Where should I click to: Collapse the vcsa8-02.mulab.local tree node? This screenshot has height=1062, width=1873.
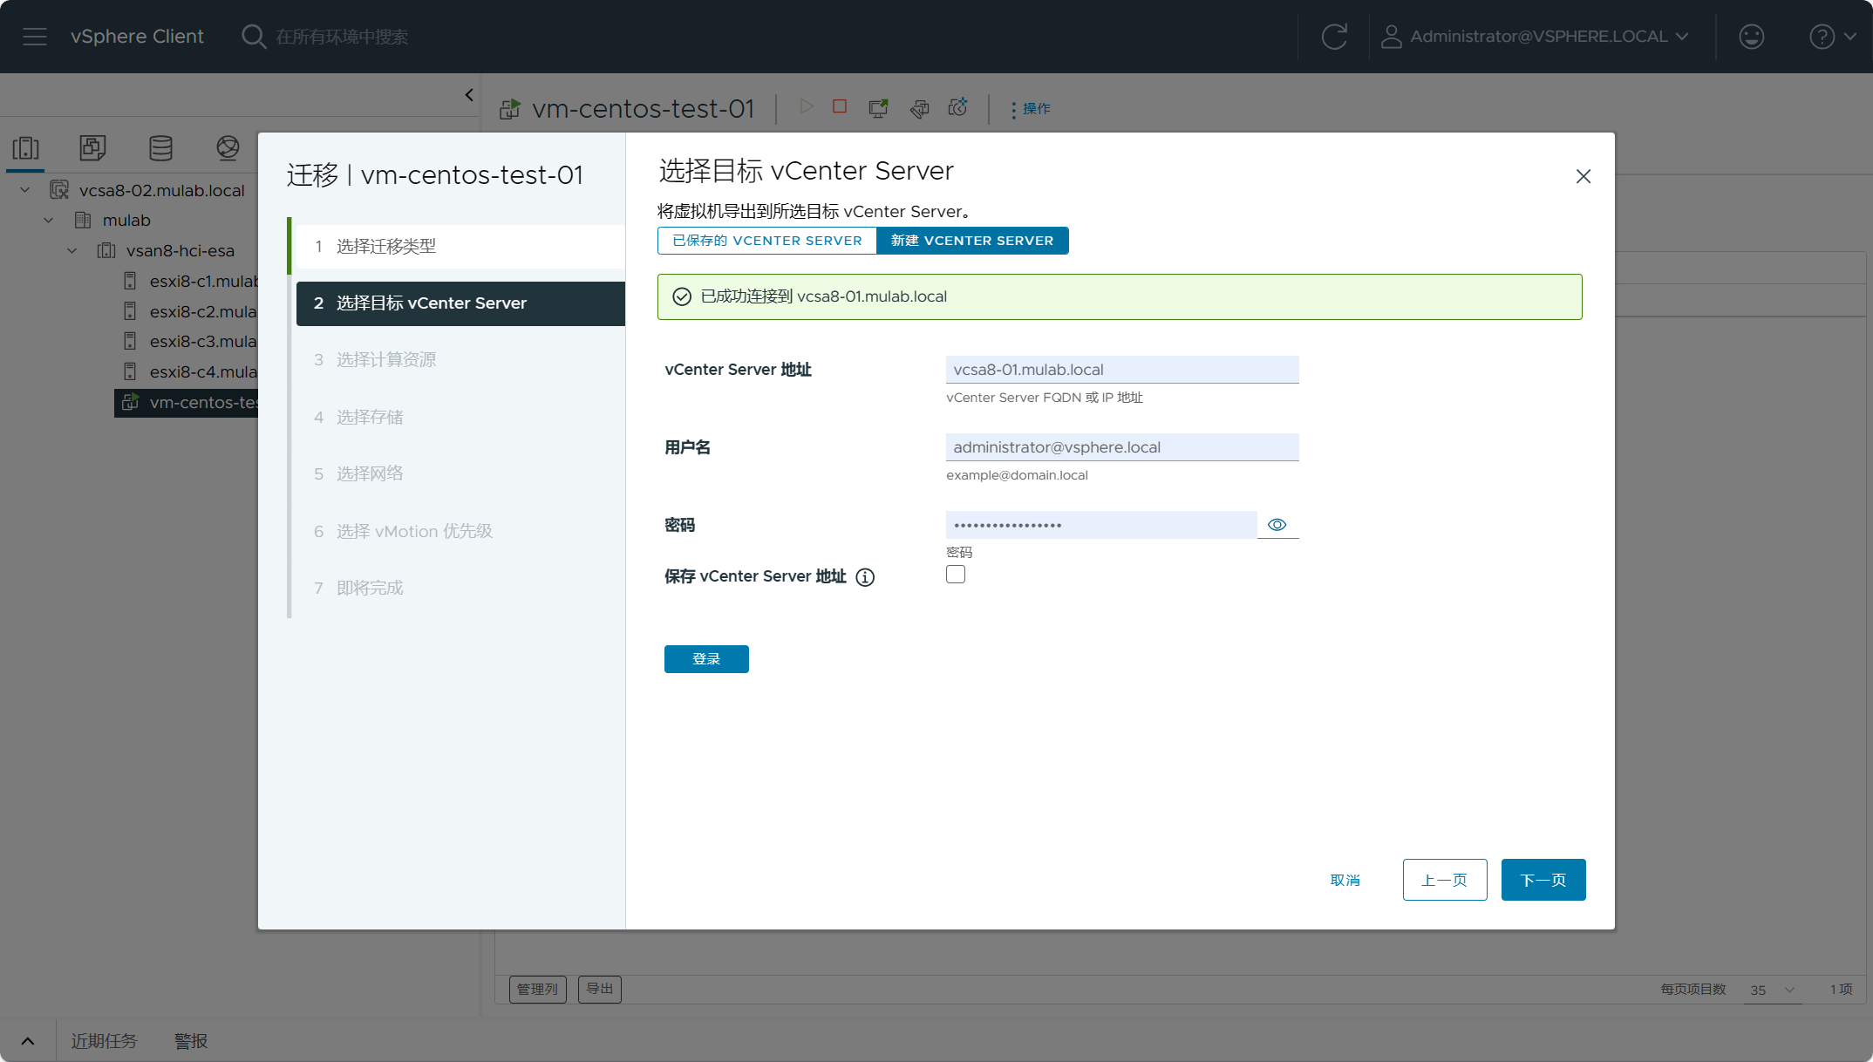(25, 190)
